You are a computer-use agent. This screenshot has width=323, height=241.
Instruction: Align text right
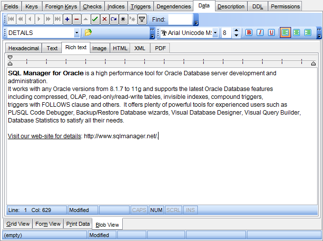pos(308,32)
